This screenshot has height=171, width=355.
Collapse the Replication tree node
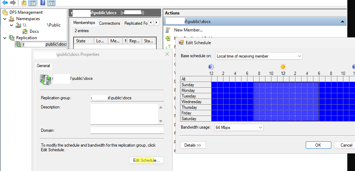(x=5, y=38)
